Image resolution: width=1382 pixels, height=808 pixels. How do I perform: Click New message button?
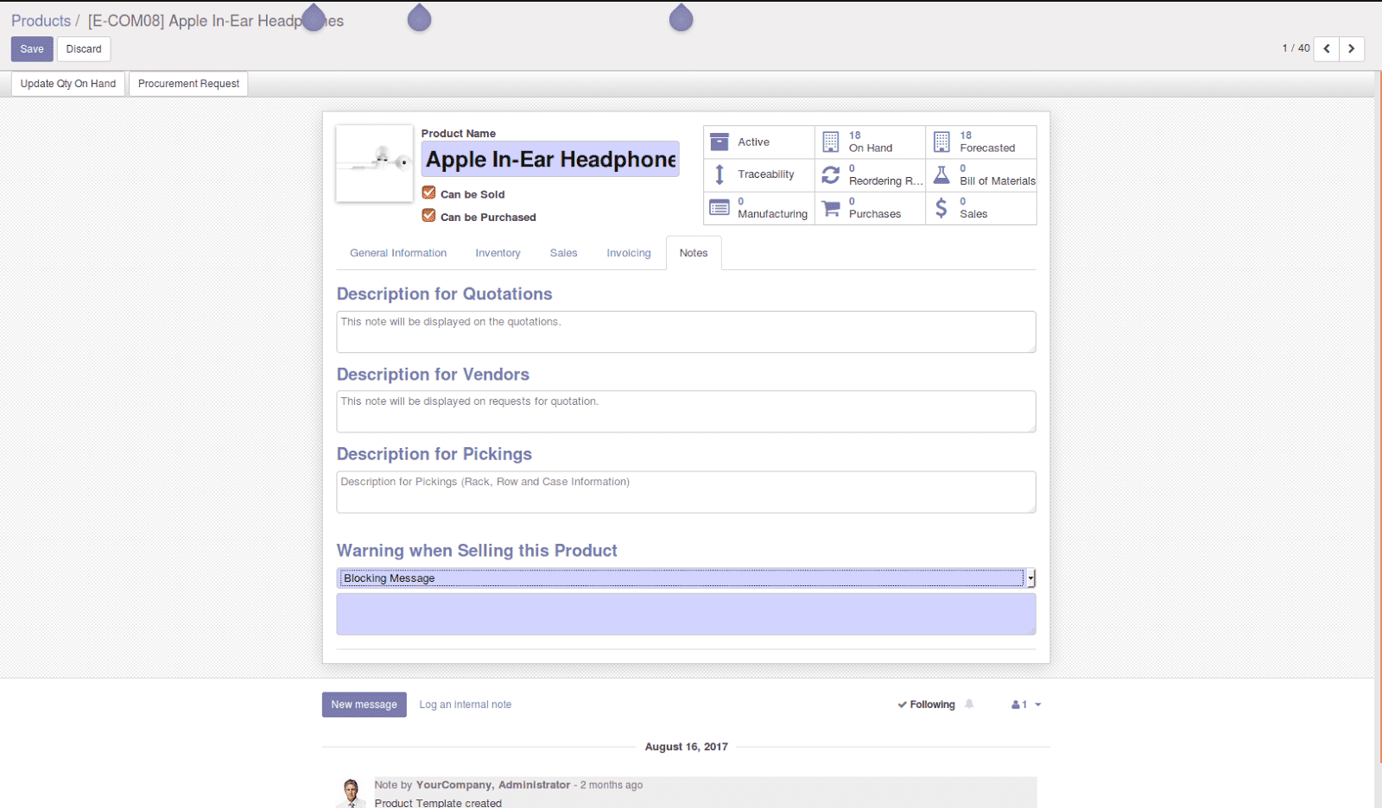pyautogui.click(x=364, y=704)
